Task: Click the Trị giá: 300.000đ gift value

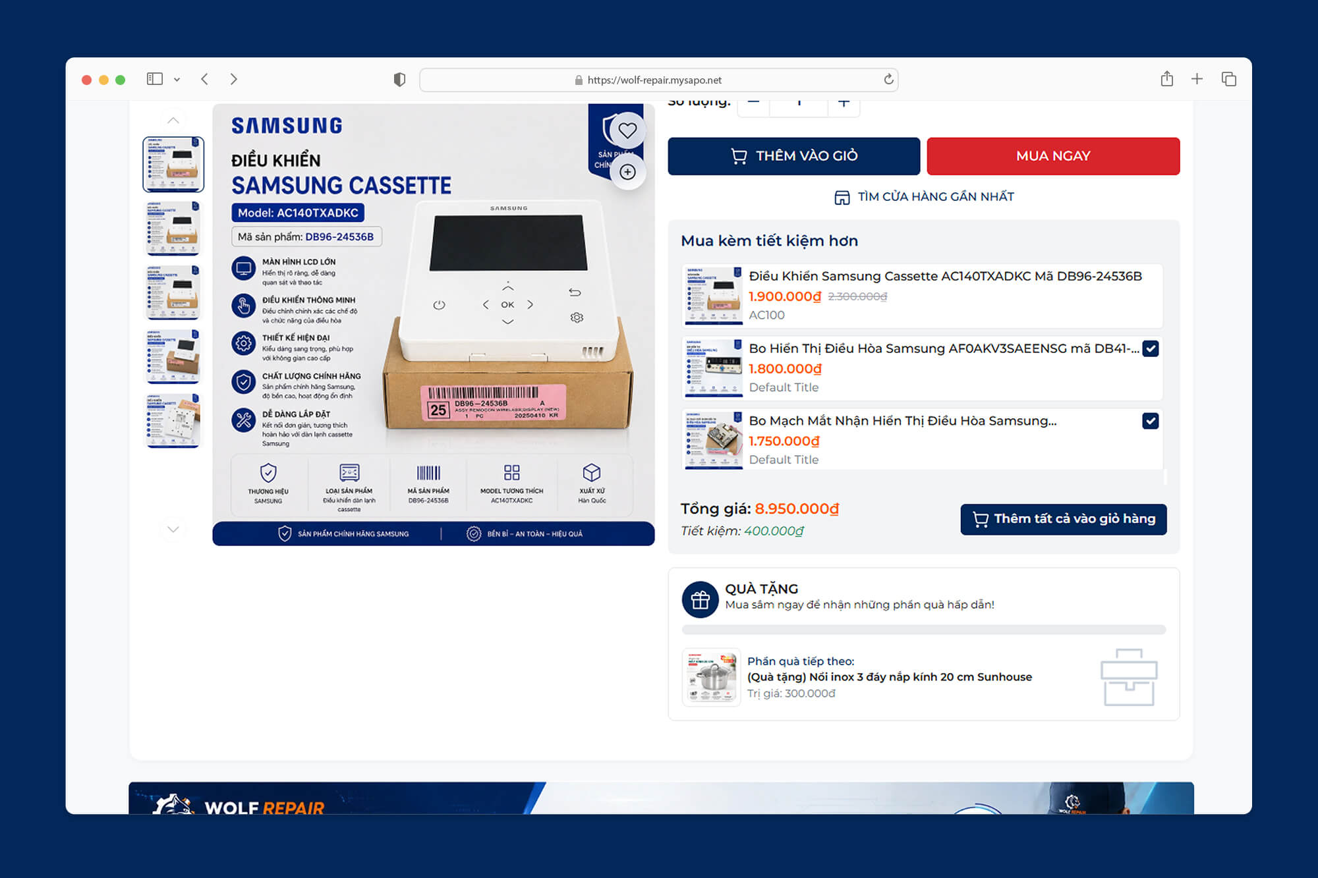Action: pyautogui.click(x=791, y=694)
